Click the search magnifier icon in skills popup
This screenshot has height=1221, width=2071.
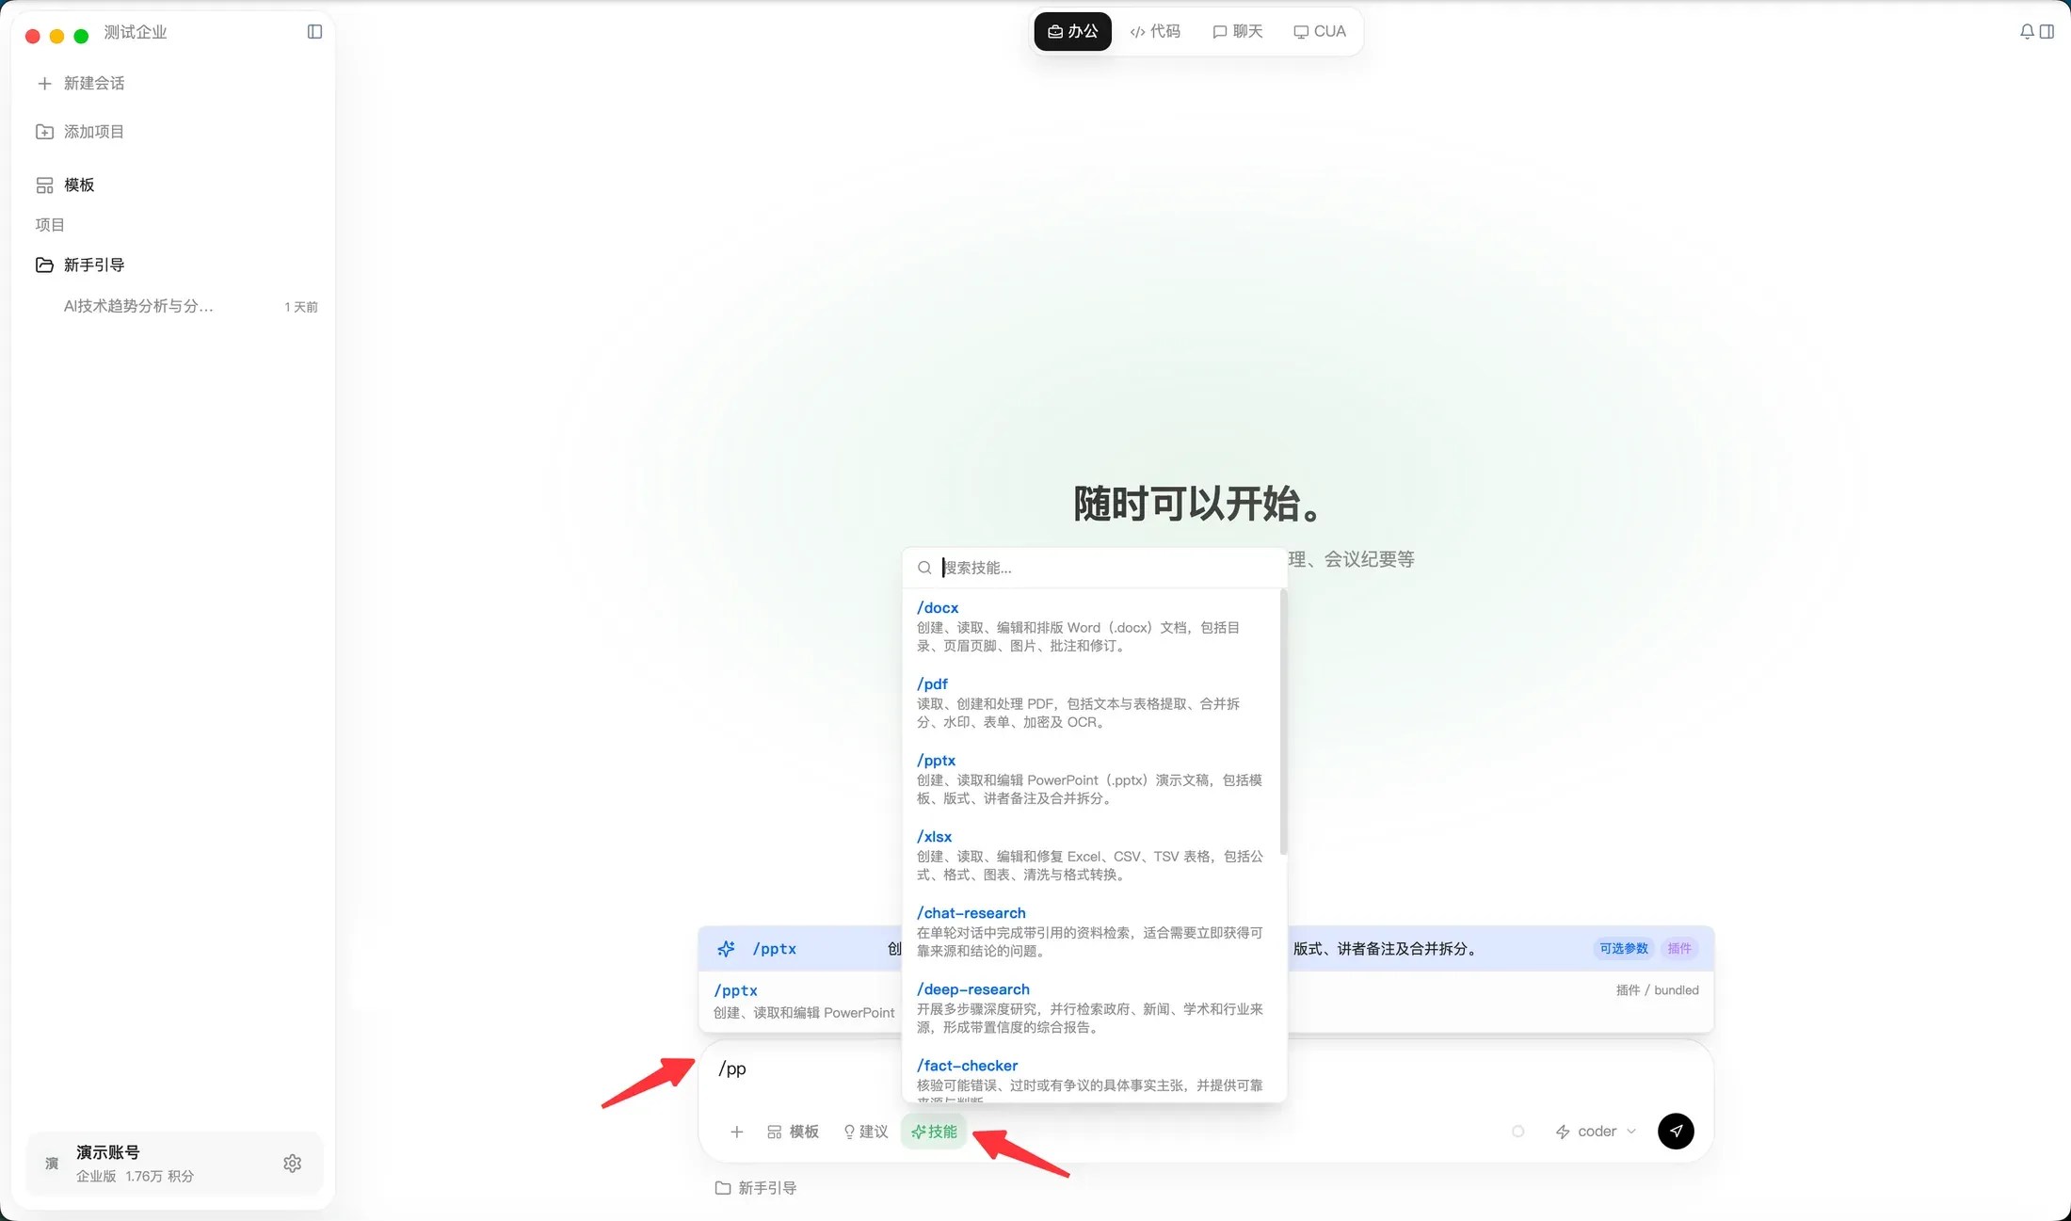tap(924, 568)
